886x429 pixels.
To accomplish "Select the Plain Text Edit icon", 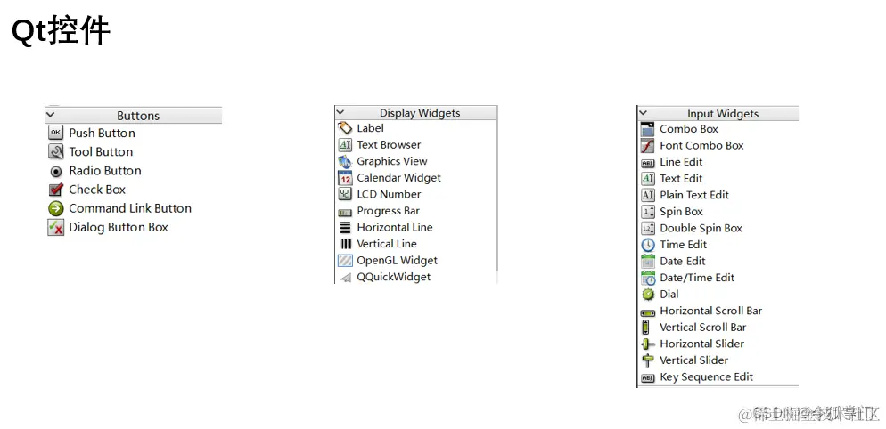I will pyautogui.click(x=647, y=195).
